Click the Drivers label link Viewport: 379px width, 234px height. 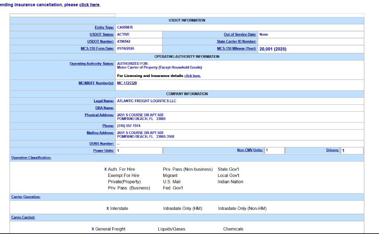tap(333, 150)
